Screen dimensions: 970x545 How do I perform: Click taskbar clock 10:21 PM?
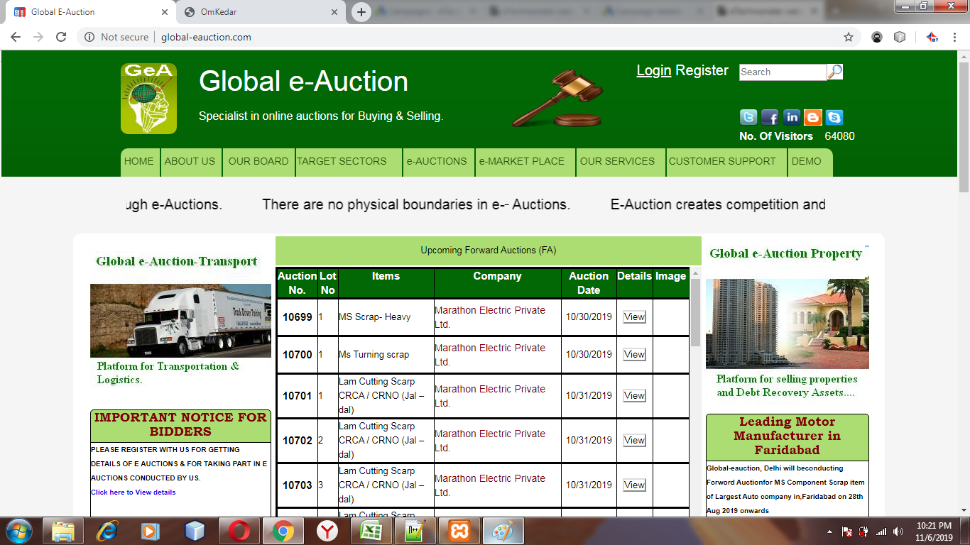click(934, 526)
